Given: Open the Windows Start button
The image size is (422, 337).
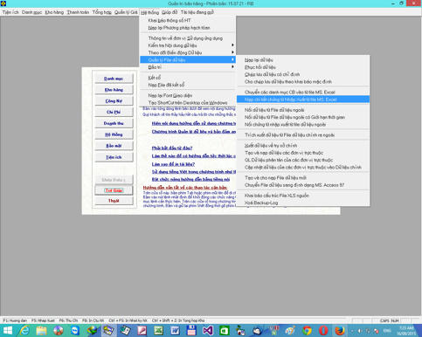Looking at the screenshot, I should 8,331.
